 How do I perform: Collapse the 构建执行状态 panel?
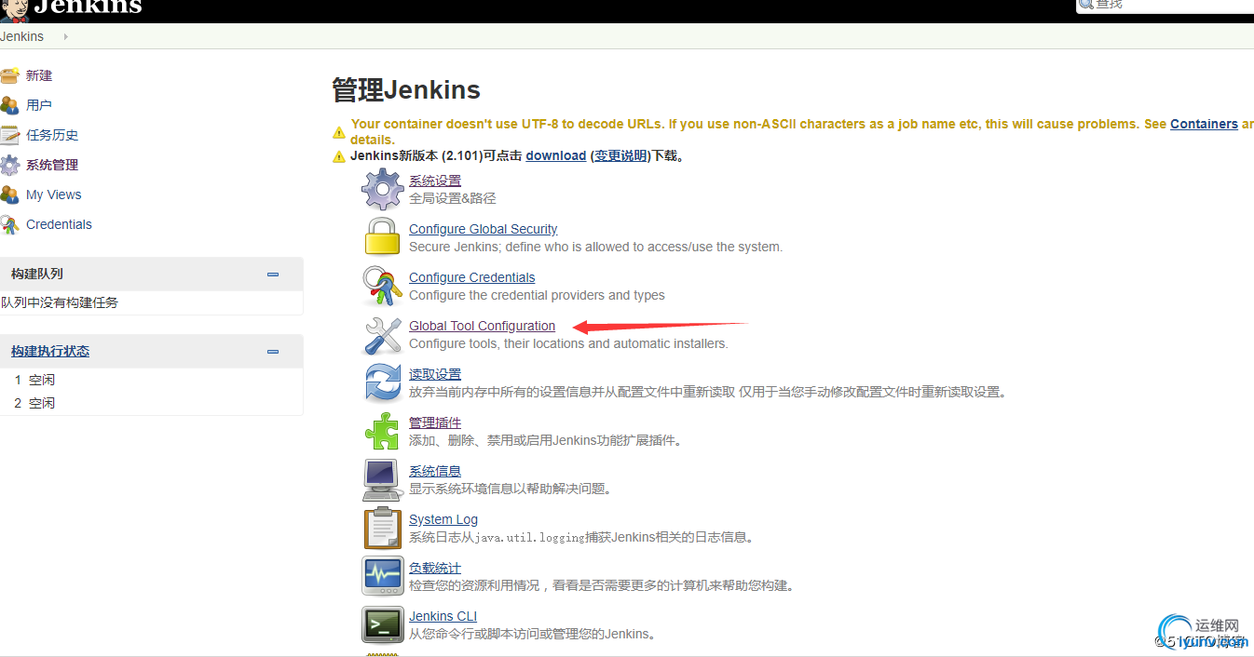[x=273, y=351]
